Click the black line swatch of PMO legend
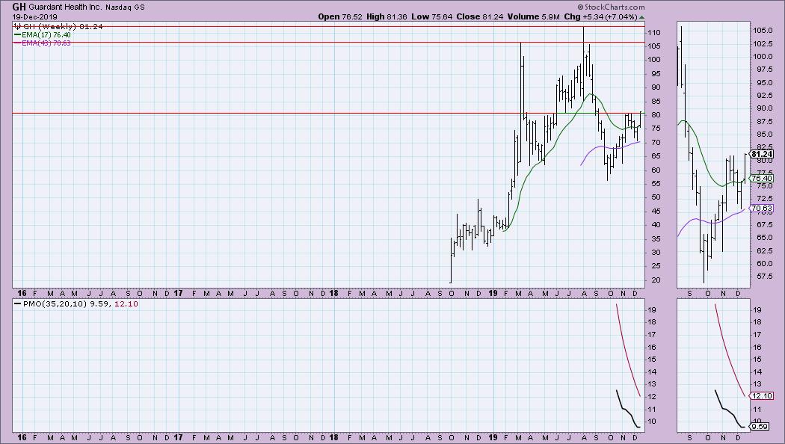Screen dimensions: 785x444 (17, 303)
